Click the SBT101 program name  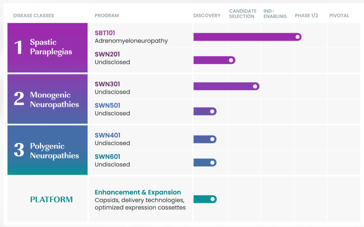tap(105, 33)
